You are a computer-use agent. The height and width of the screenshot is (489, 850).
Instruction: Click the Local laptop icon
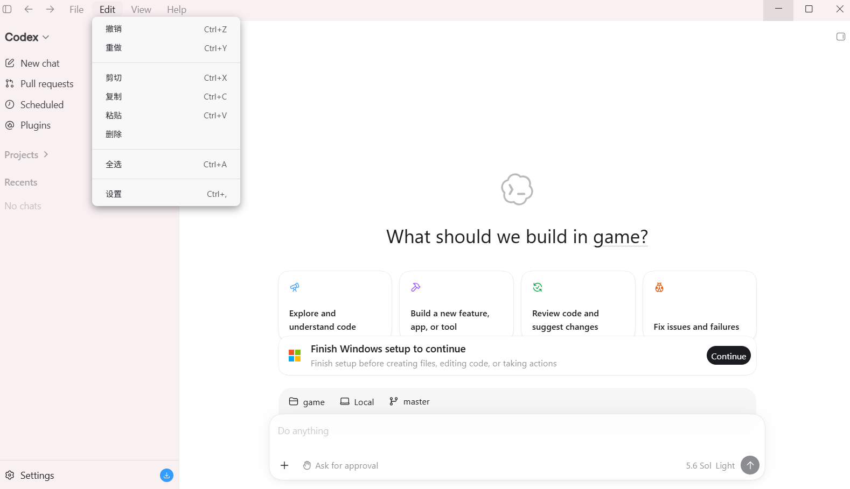[345, 401]
